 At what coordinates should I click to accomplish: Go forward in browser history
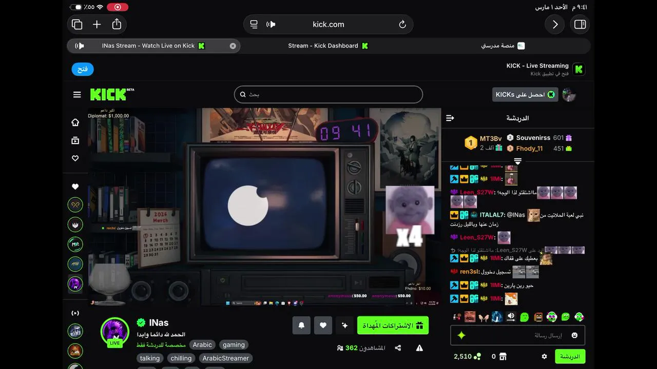(x=555, y=25)
